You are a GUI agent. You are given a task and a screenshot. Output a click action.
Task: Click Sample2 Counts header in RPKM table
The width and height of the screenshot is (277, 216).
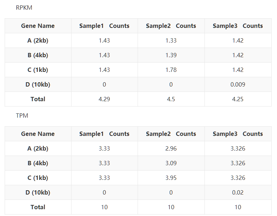tap(171, 26)
